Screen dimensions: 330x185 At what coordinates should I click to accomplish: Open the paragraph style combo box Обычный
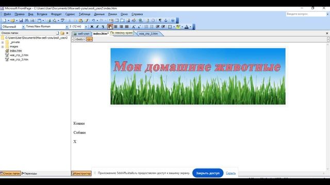click(x=13, y=27)
